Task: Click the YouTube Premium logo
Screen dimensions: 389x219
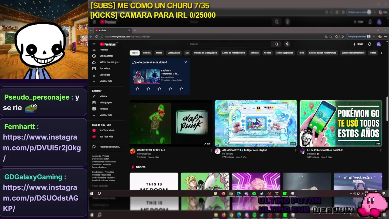Action: [x=108, y=44]
